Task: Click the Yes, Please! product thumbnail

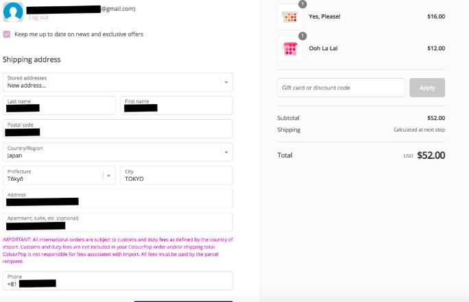Action: [290, 17]
